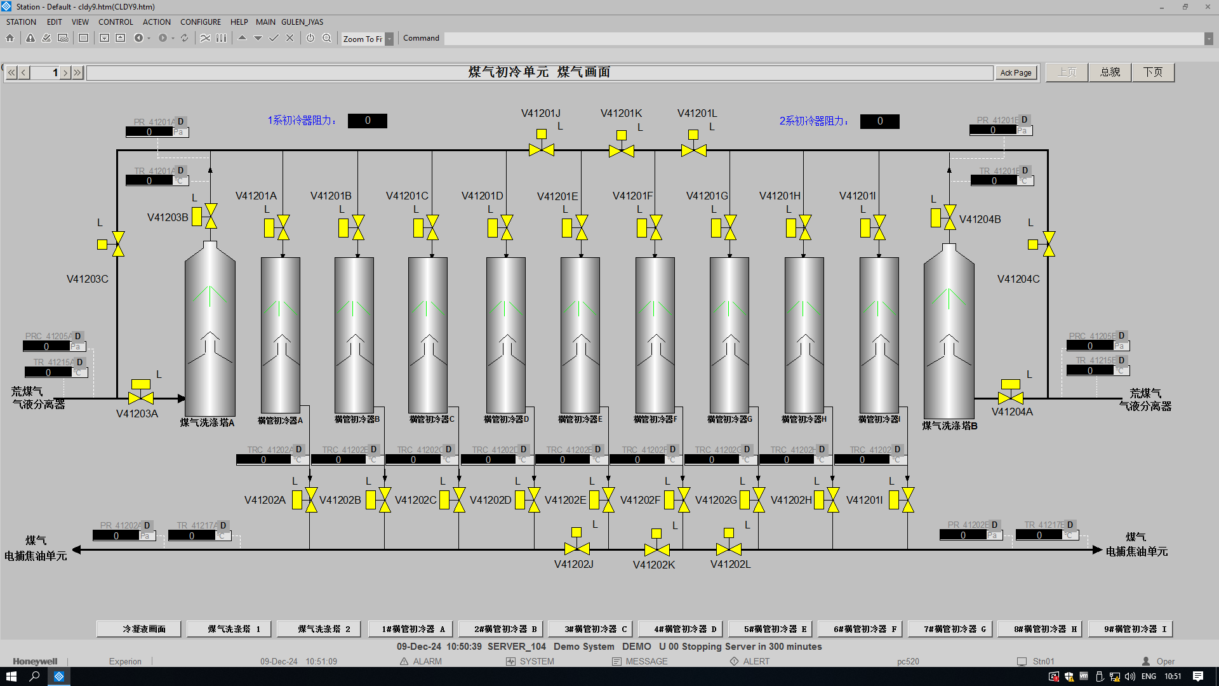Open the Zoom To Fit dropdown
1219x686 pixels.
pyautogui.click(x=389, y=39)
